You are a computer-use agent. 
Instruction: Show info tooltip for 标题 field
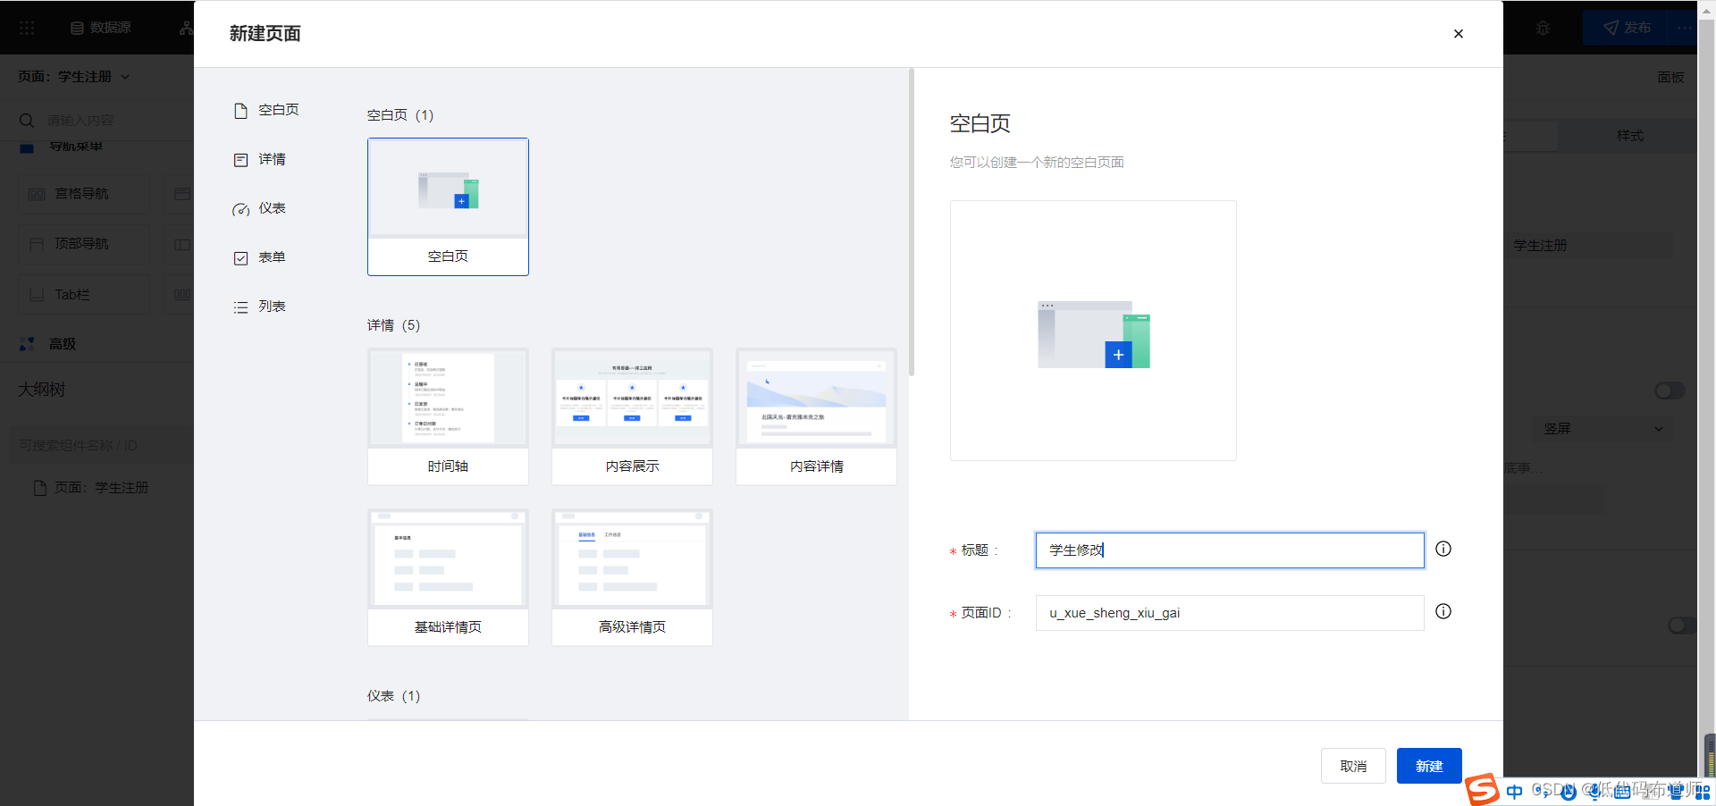coord(1443,549)
